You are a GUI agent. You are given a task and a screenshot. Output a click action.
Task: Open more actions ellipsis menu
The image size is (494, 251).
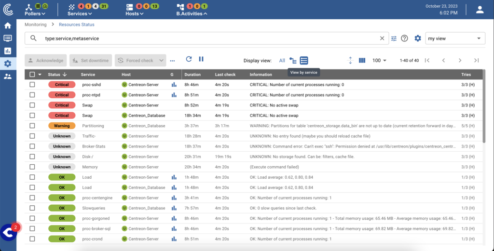[x=172, y=60]
